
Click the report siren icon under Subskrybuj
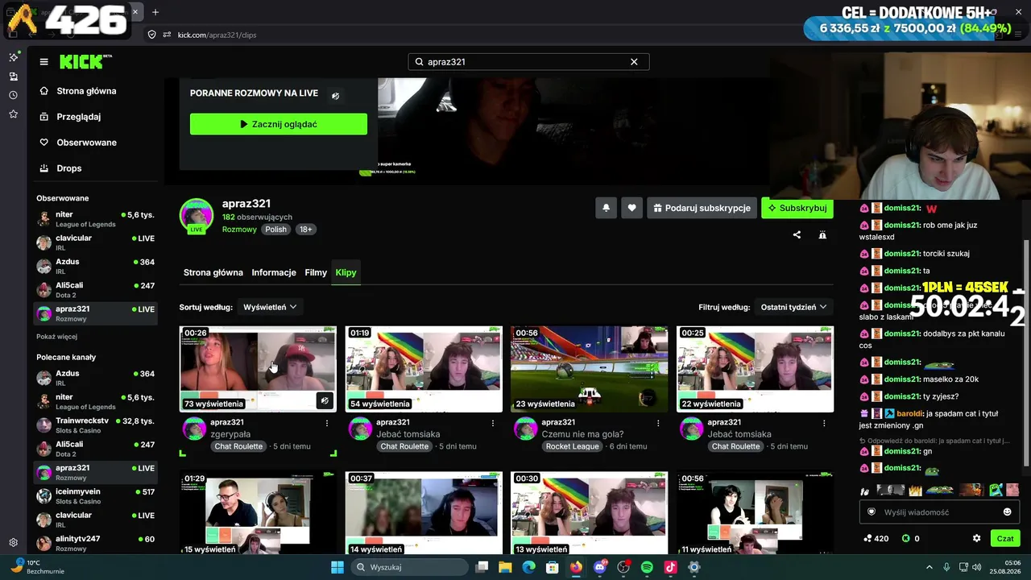(x=822, y=235)
